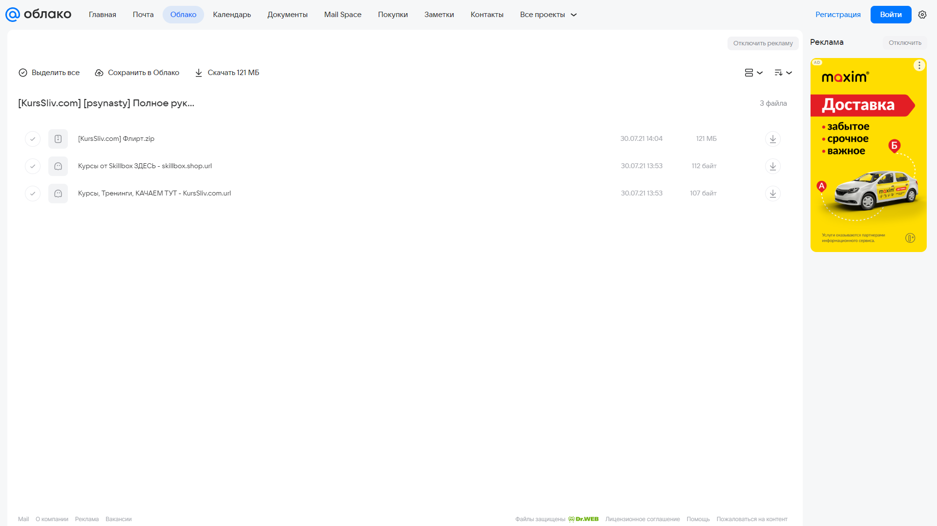Click the ad info icon on banner
Screen dimensions: 937x526
[910, 238]
